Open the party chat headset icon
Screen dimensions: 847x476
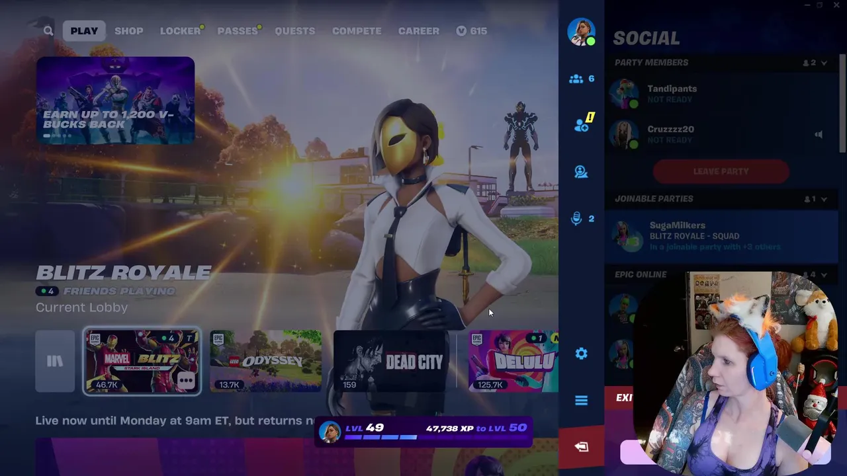coord(581,172)
